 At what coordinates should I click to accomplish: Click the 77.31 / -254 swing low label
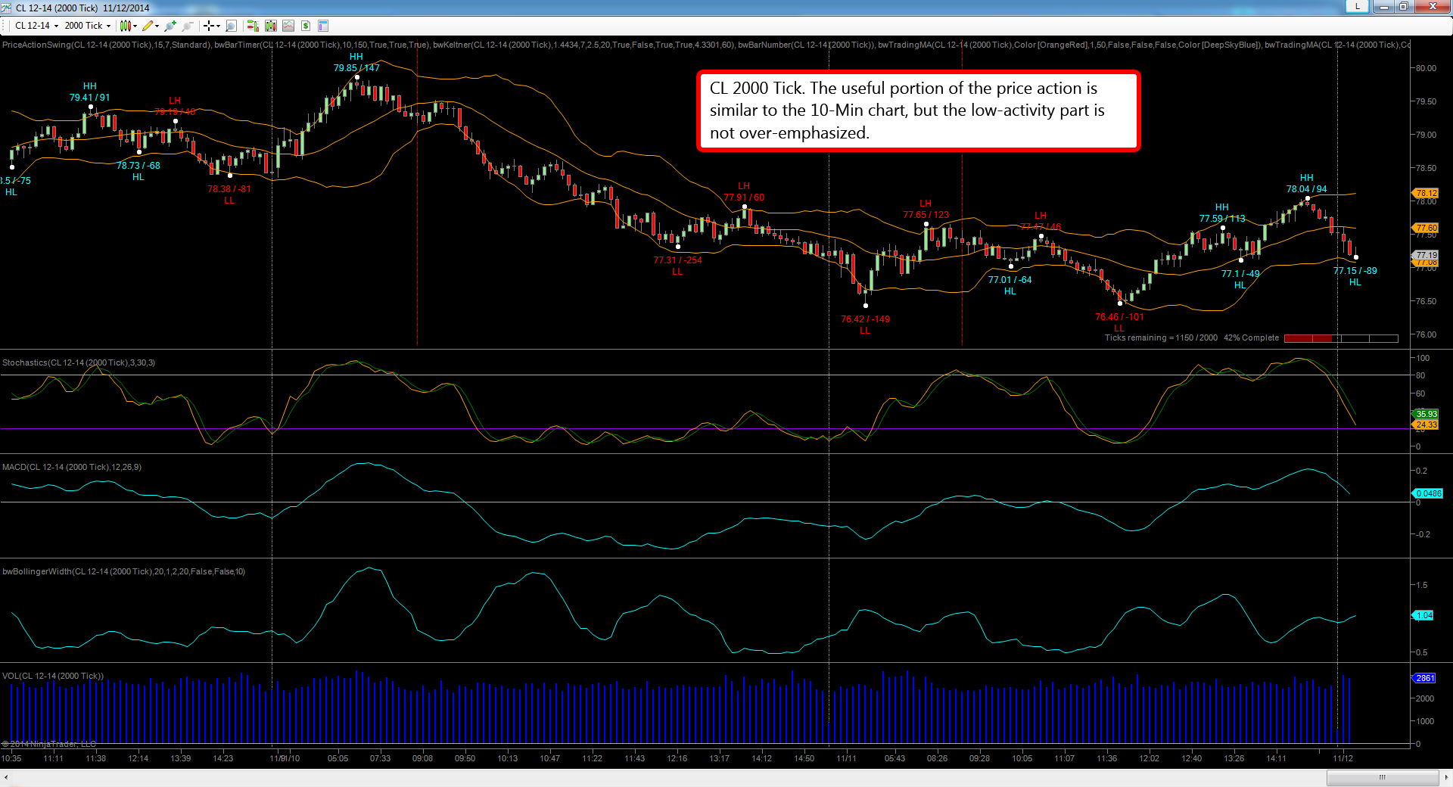tap(677, 260)
